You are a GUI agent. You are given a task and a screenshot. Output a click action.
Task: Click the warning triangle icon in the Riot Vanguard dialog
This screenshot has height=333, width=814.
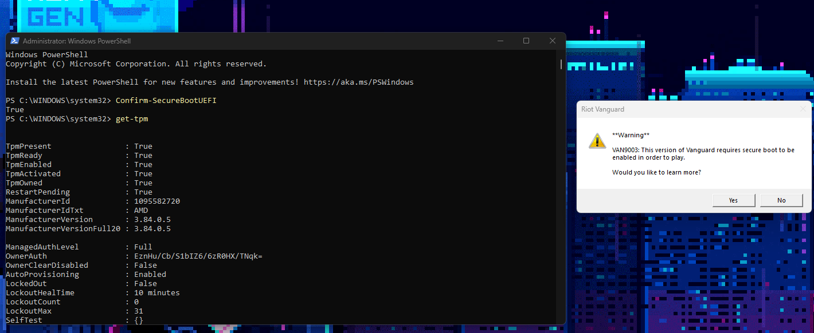click(x=597, y=141)
